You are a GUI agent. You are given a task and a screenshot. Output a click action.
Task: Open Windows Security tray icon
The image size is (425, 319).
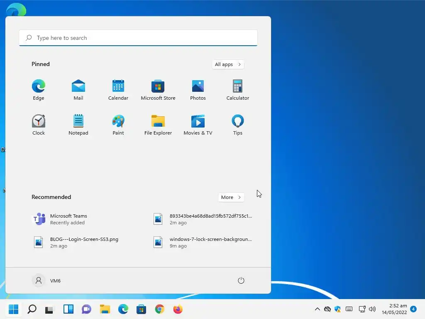click(338, 309)
